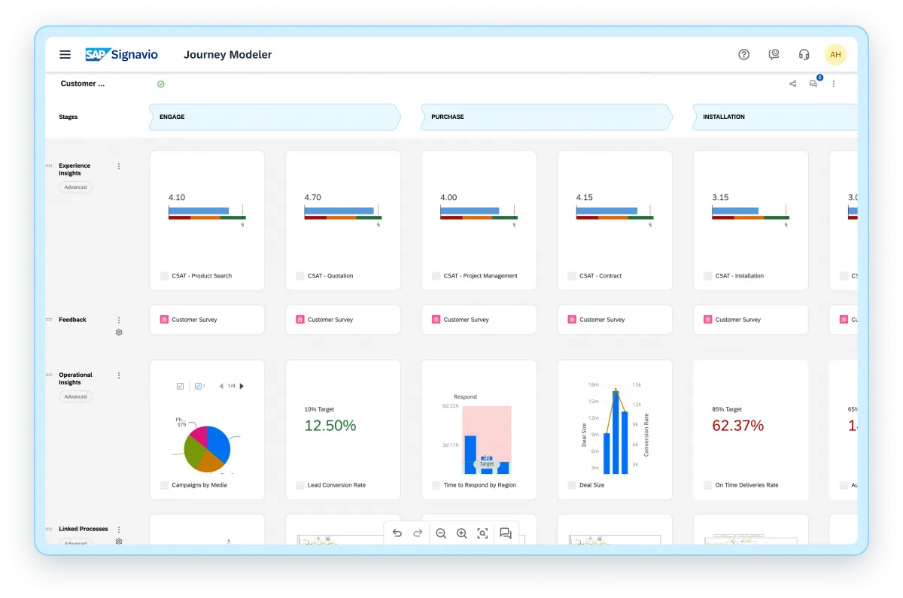Image resolution: width=903 pixels, height=598 pixels.
Task: Tick checkbox beside CSAT - Project Management
Action: 436,276
